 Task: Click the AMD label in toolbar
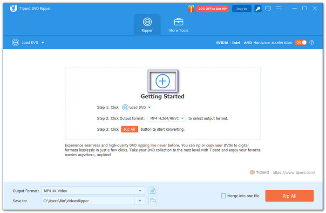248,43
